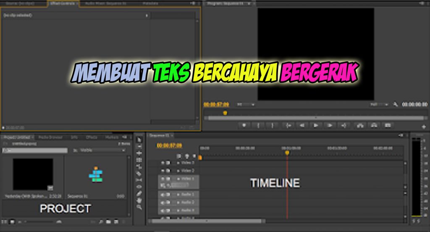Add a marker in Program monitor
This screenshot has width=430, height=232.
pyautogui.click(x=244, y=126)
